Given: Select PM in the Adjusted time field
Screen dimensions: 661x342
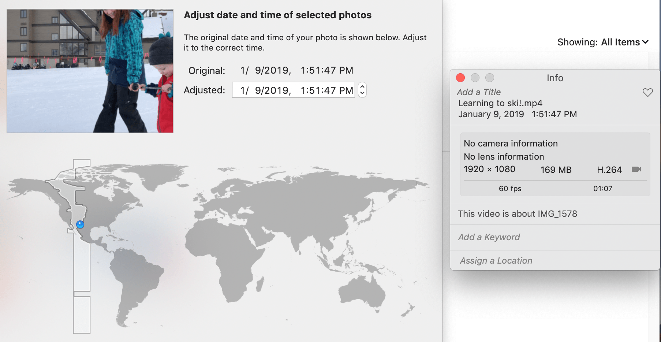Looking at the screenshot, I should click(346, 90).
